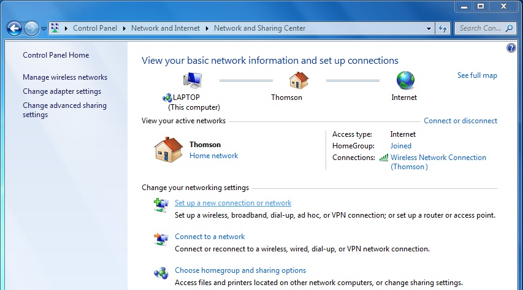Click the Control Panel icon in address bar
The width and height of the screenshot is (523, 290).
coord(55,28)
